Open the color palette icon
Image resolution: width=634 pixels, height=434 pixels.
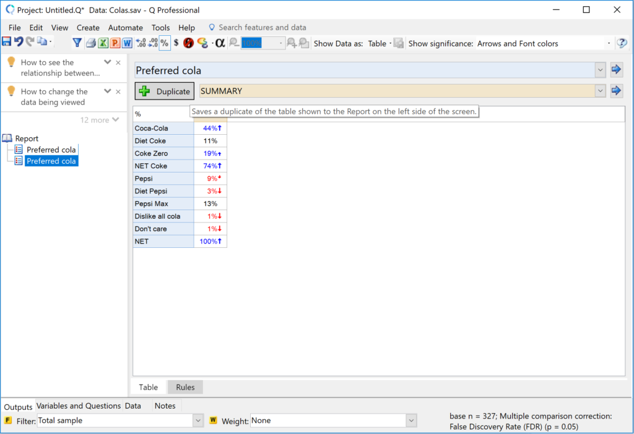[x=202, y=43]
